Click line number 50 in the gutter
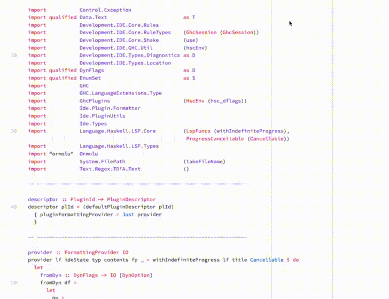Viewport: 389px width, 299px height. click(x=14, y=282)
